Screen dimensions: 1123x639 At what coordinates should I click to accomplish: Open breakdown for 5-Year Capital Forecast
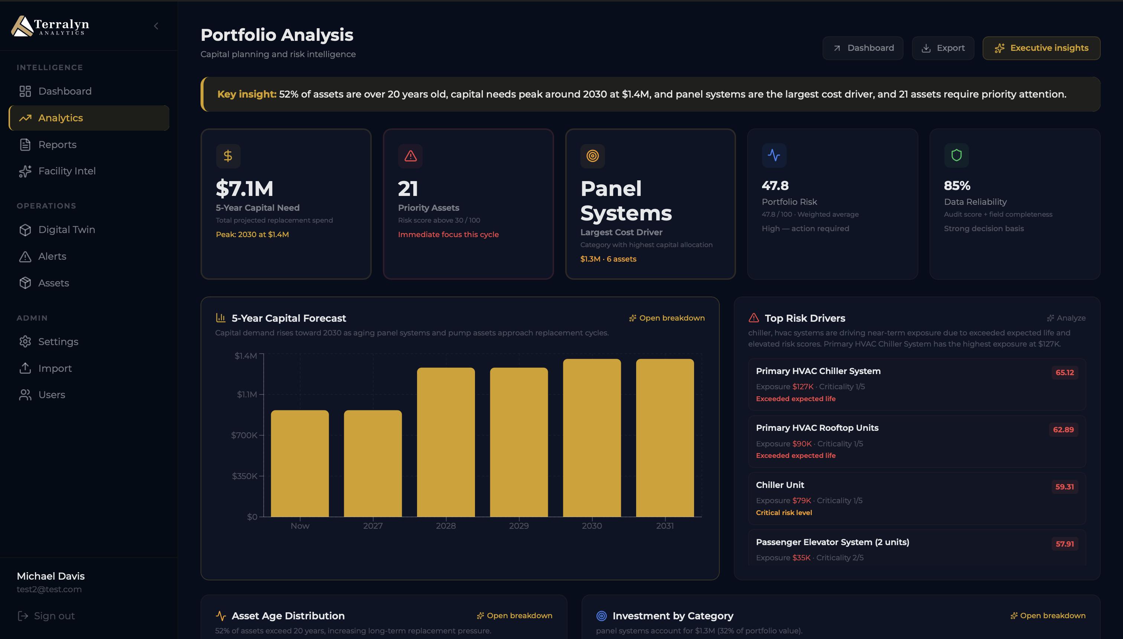[x=667, y=318]
